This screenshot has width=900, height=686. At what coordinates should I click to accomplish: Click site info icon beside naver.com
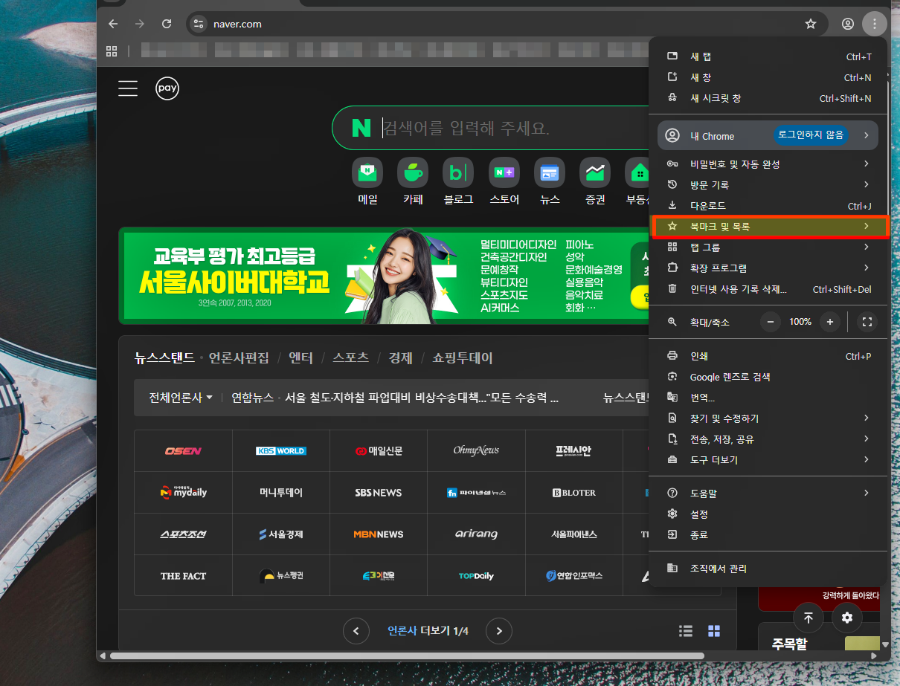[199, 24]
